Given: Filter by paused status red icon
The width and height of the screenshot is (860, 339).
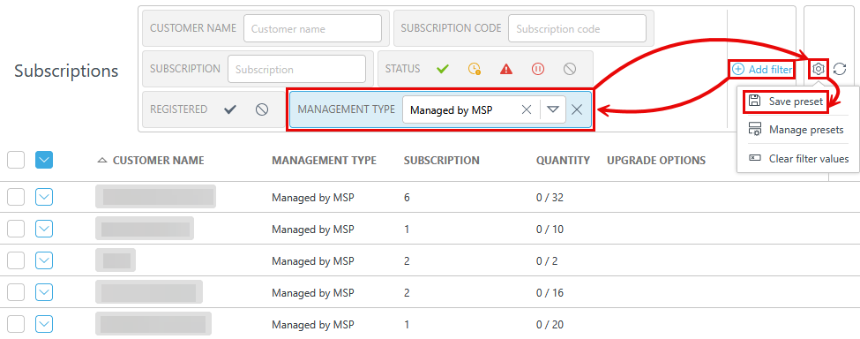Looking at the screenshot, I should pyautogui.click(x=537, y=69).
